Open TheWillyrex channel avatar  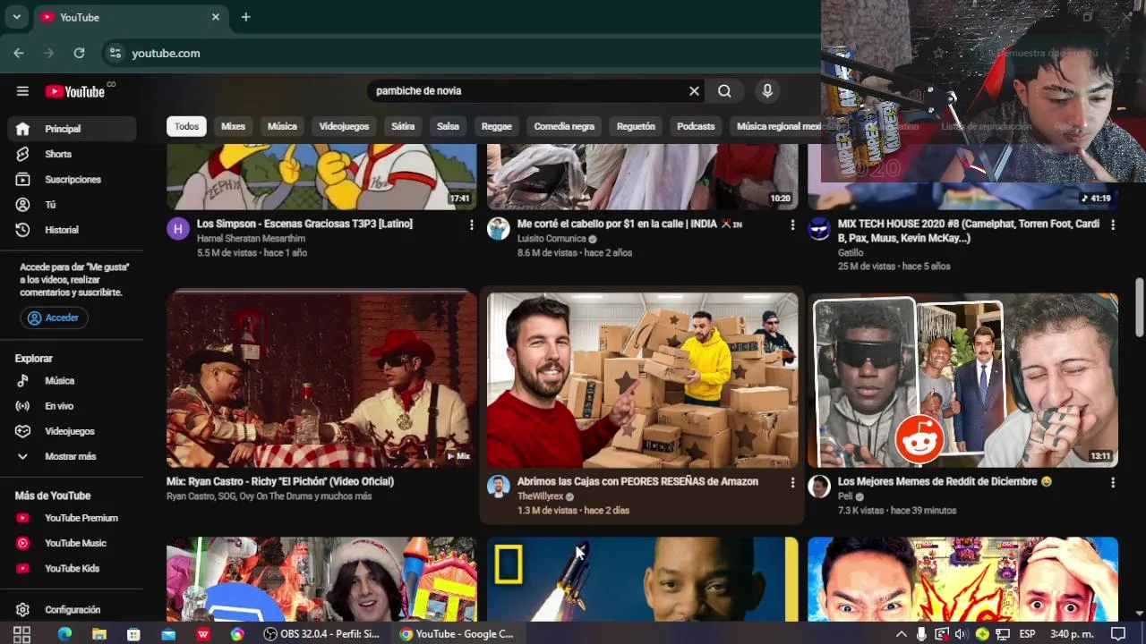point(499,486)
